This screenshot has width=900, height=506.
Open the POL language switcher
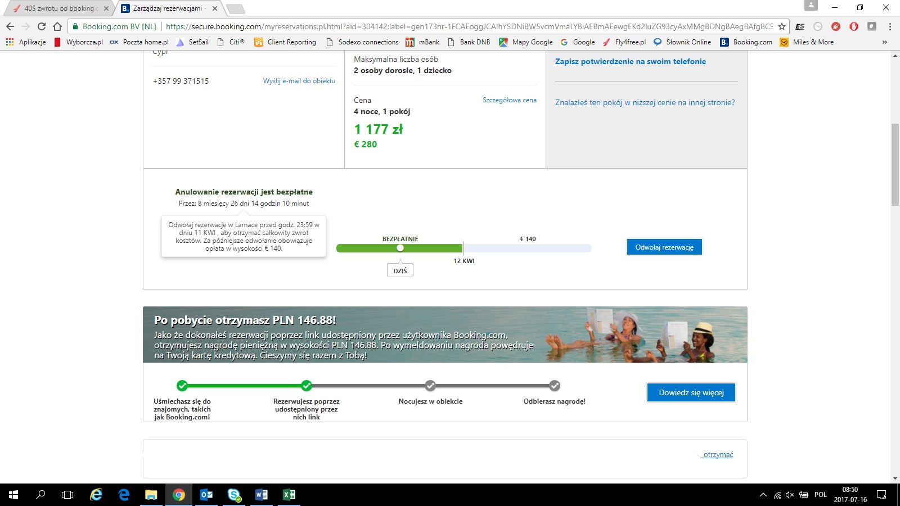coord(821,495)
